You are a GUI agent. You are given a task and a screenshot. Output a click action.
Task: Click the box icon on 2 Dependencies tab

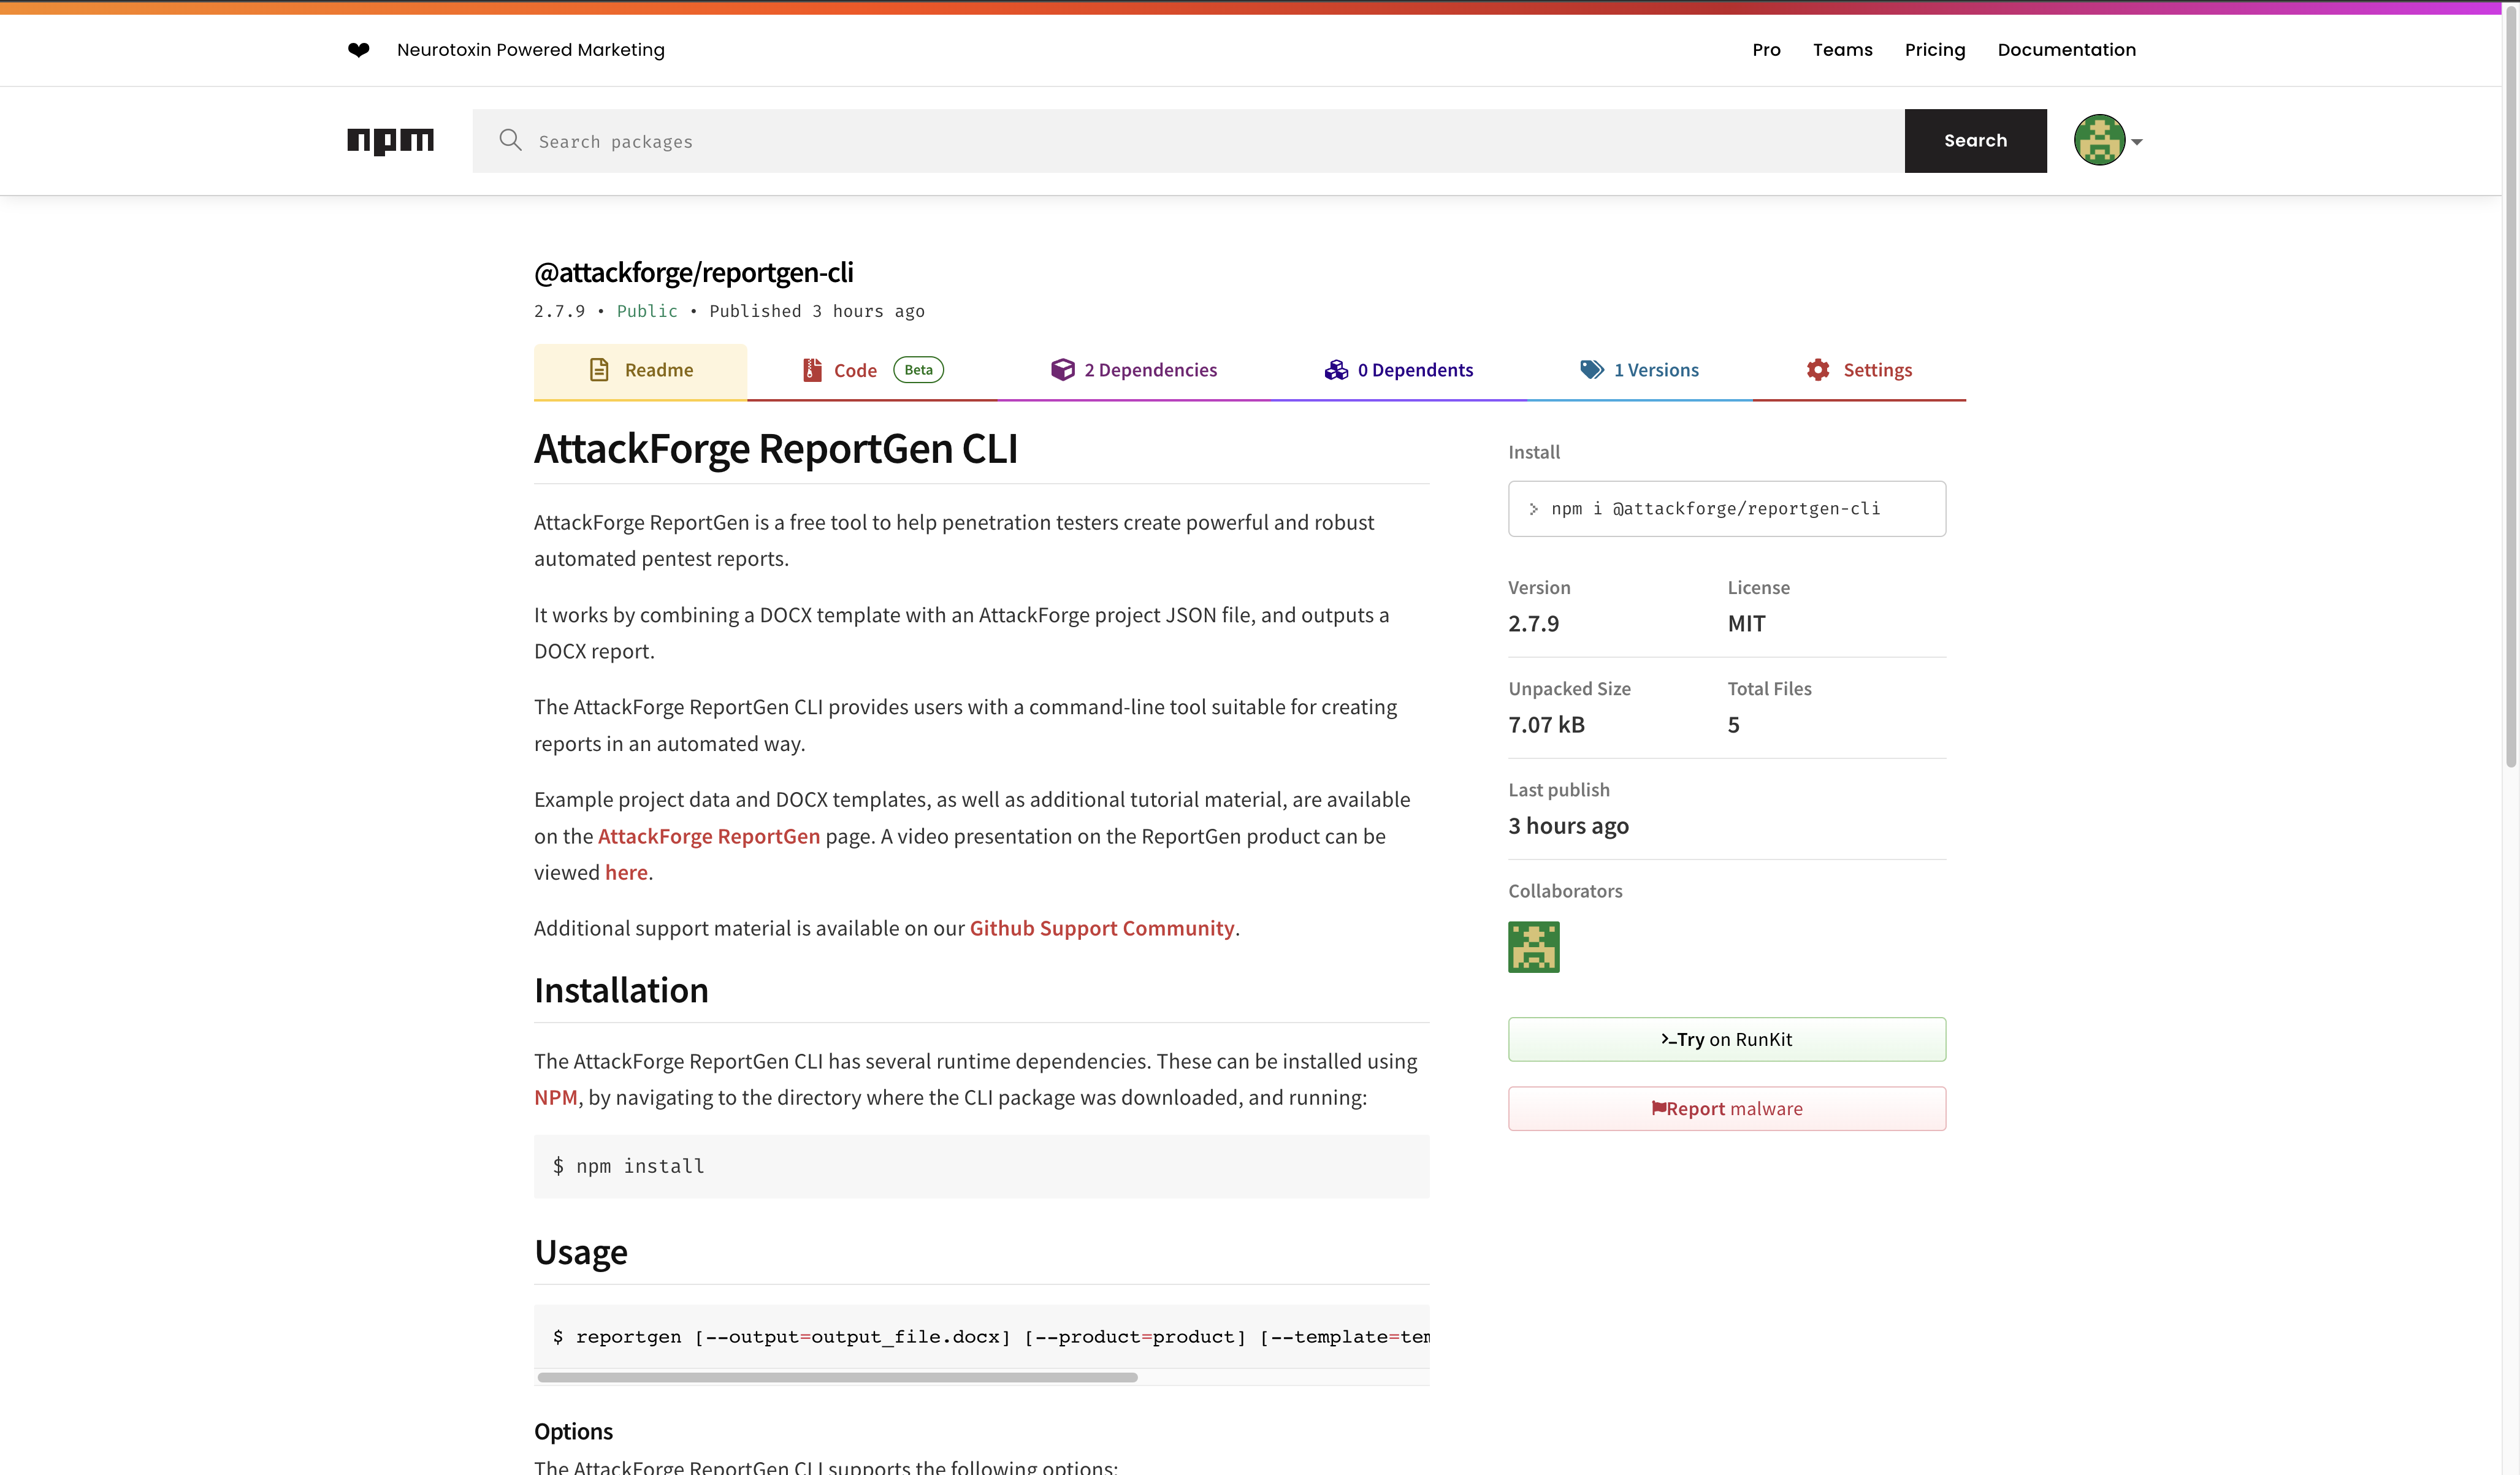(1062, 369)
